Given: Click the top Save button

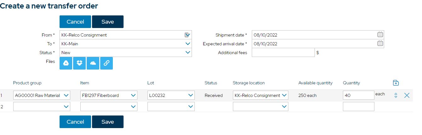Looking at the screenshot, I should (108, 22).
